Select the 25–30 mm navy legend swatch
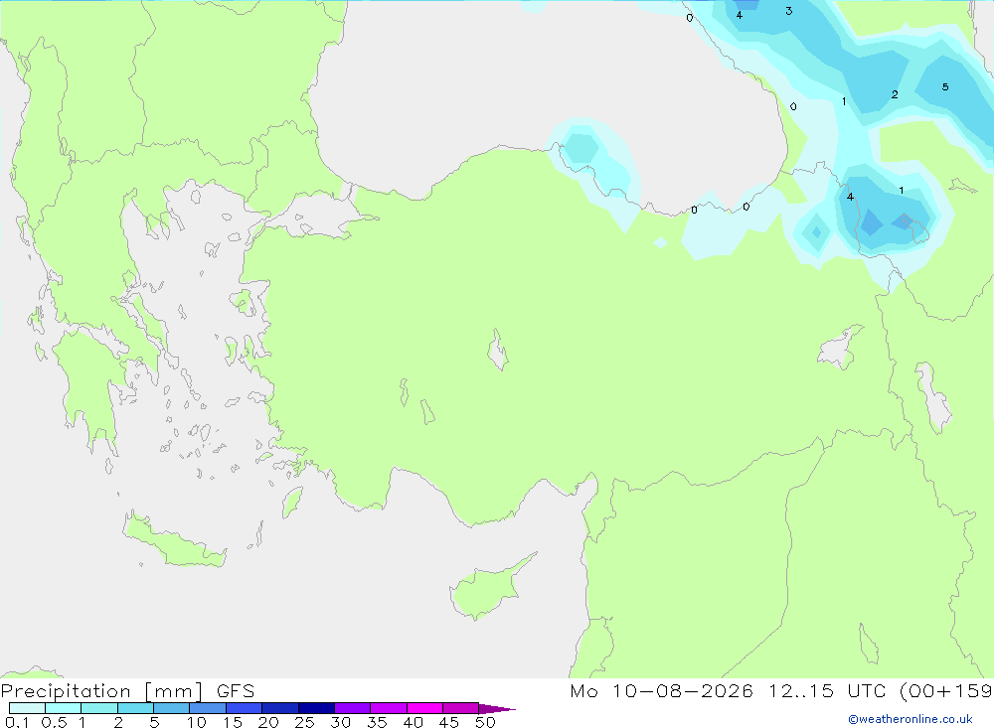The width and height of the screenshot is (994, 728). point(316,708)
